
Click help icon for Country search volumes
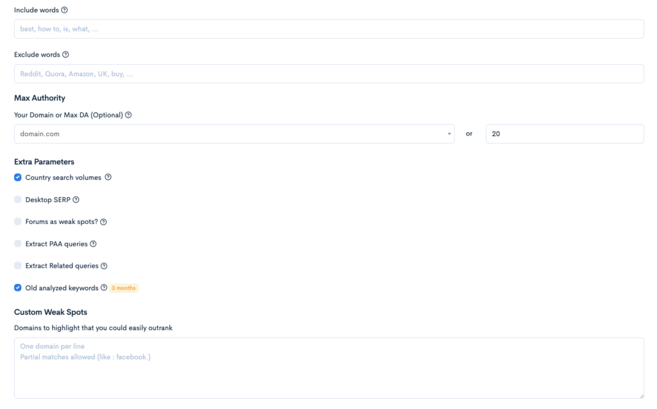108,177
